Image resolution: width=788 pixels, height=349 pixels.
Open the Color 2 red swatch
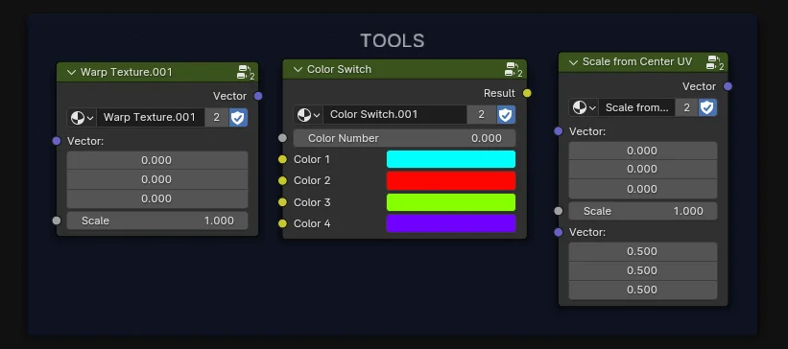(x=451, y=180)
